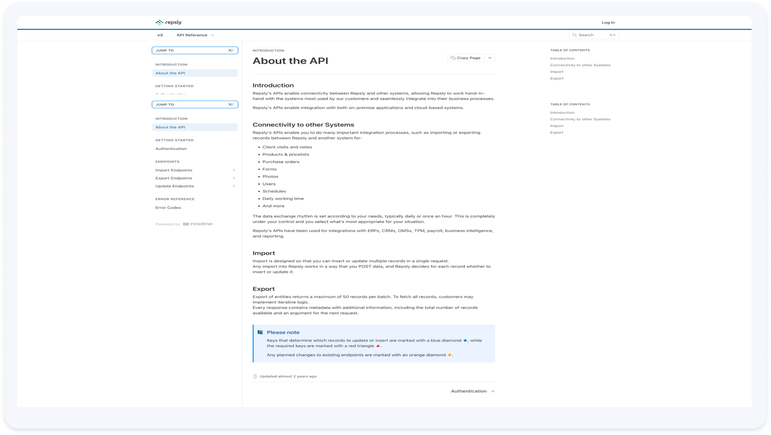Viewport: 771px width, 435px height.
Task: Click the Log In link
Action: [608, 22]
